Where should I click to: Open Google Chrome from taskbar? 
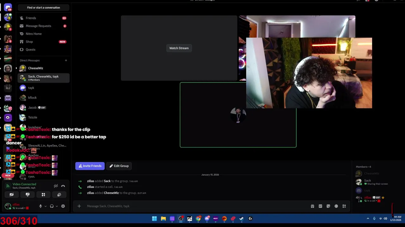click(198, 218)
